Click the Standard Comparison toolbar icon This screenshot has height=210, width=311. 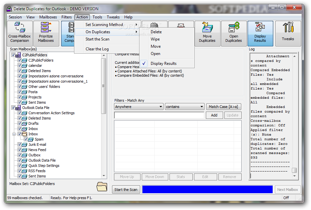coord(68,34)
